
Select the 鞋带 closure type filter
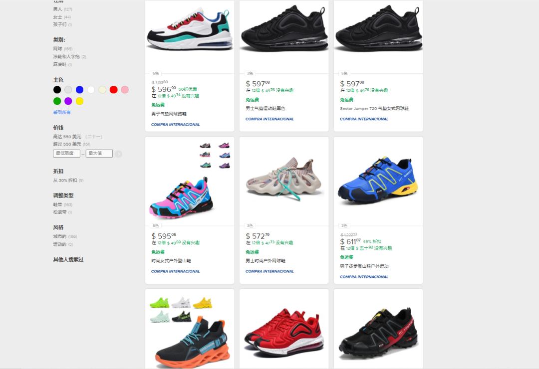pos(58,204)
